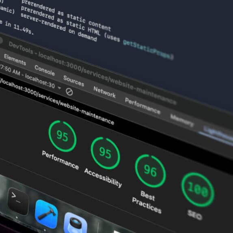The width and height of the screenshot is (233, 233).
Task: Click the 'in 11.49s.' build time text
Action: [x=19, y=28]
